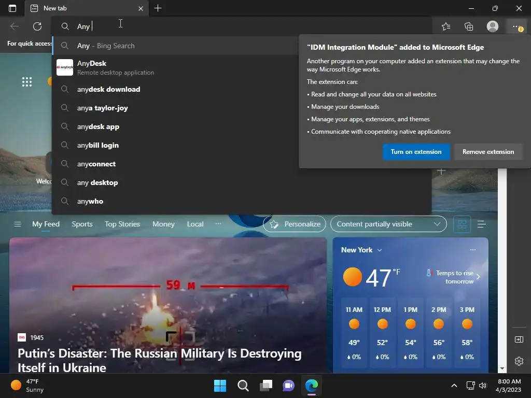
Task: Open the Windows Start menu
Action: pos(220,386)
